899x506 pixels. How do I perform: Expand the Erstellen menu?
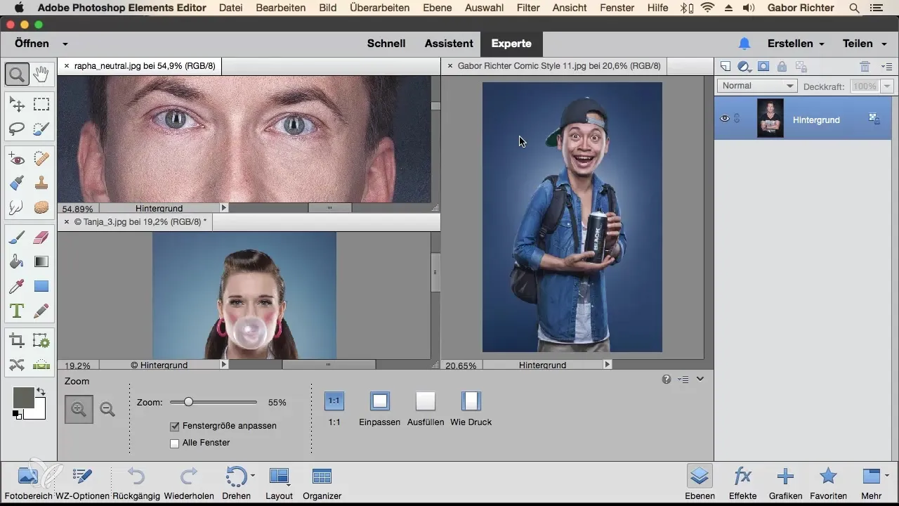(x=796, y=44)
